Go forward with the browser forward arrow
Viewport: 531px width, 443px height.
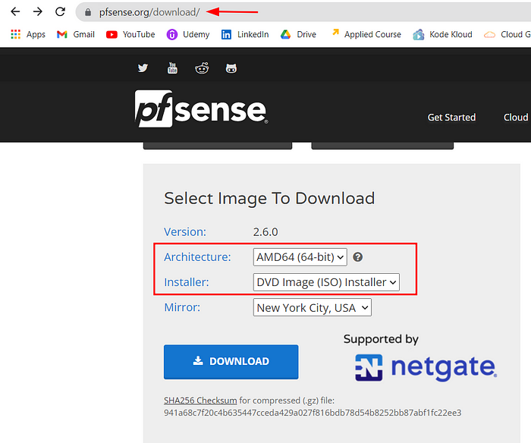(38, 12)
